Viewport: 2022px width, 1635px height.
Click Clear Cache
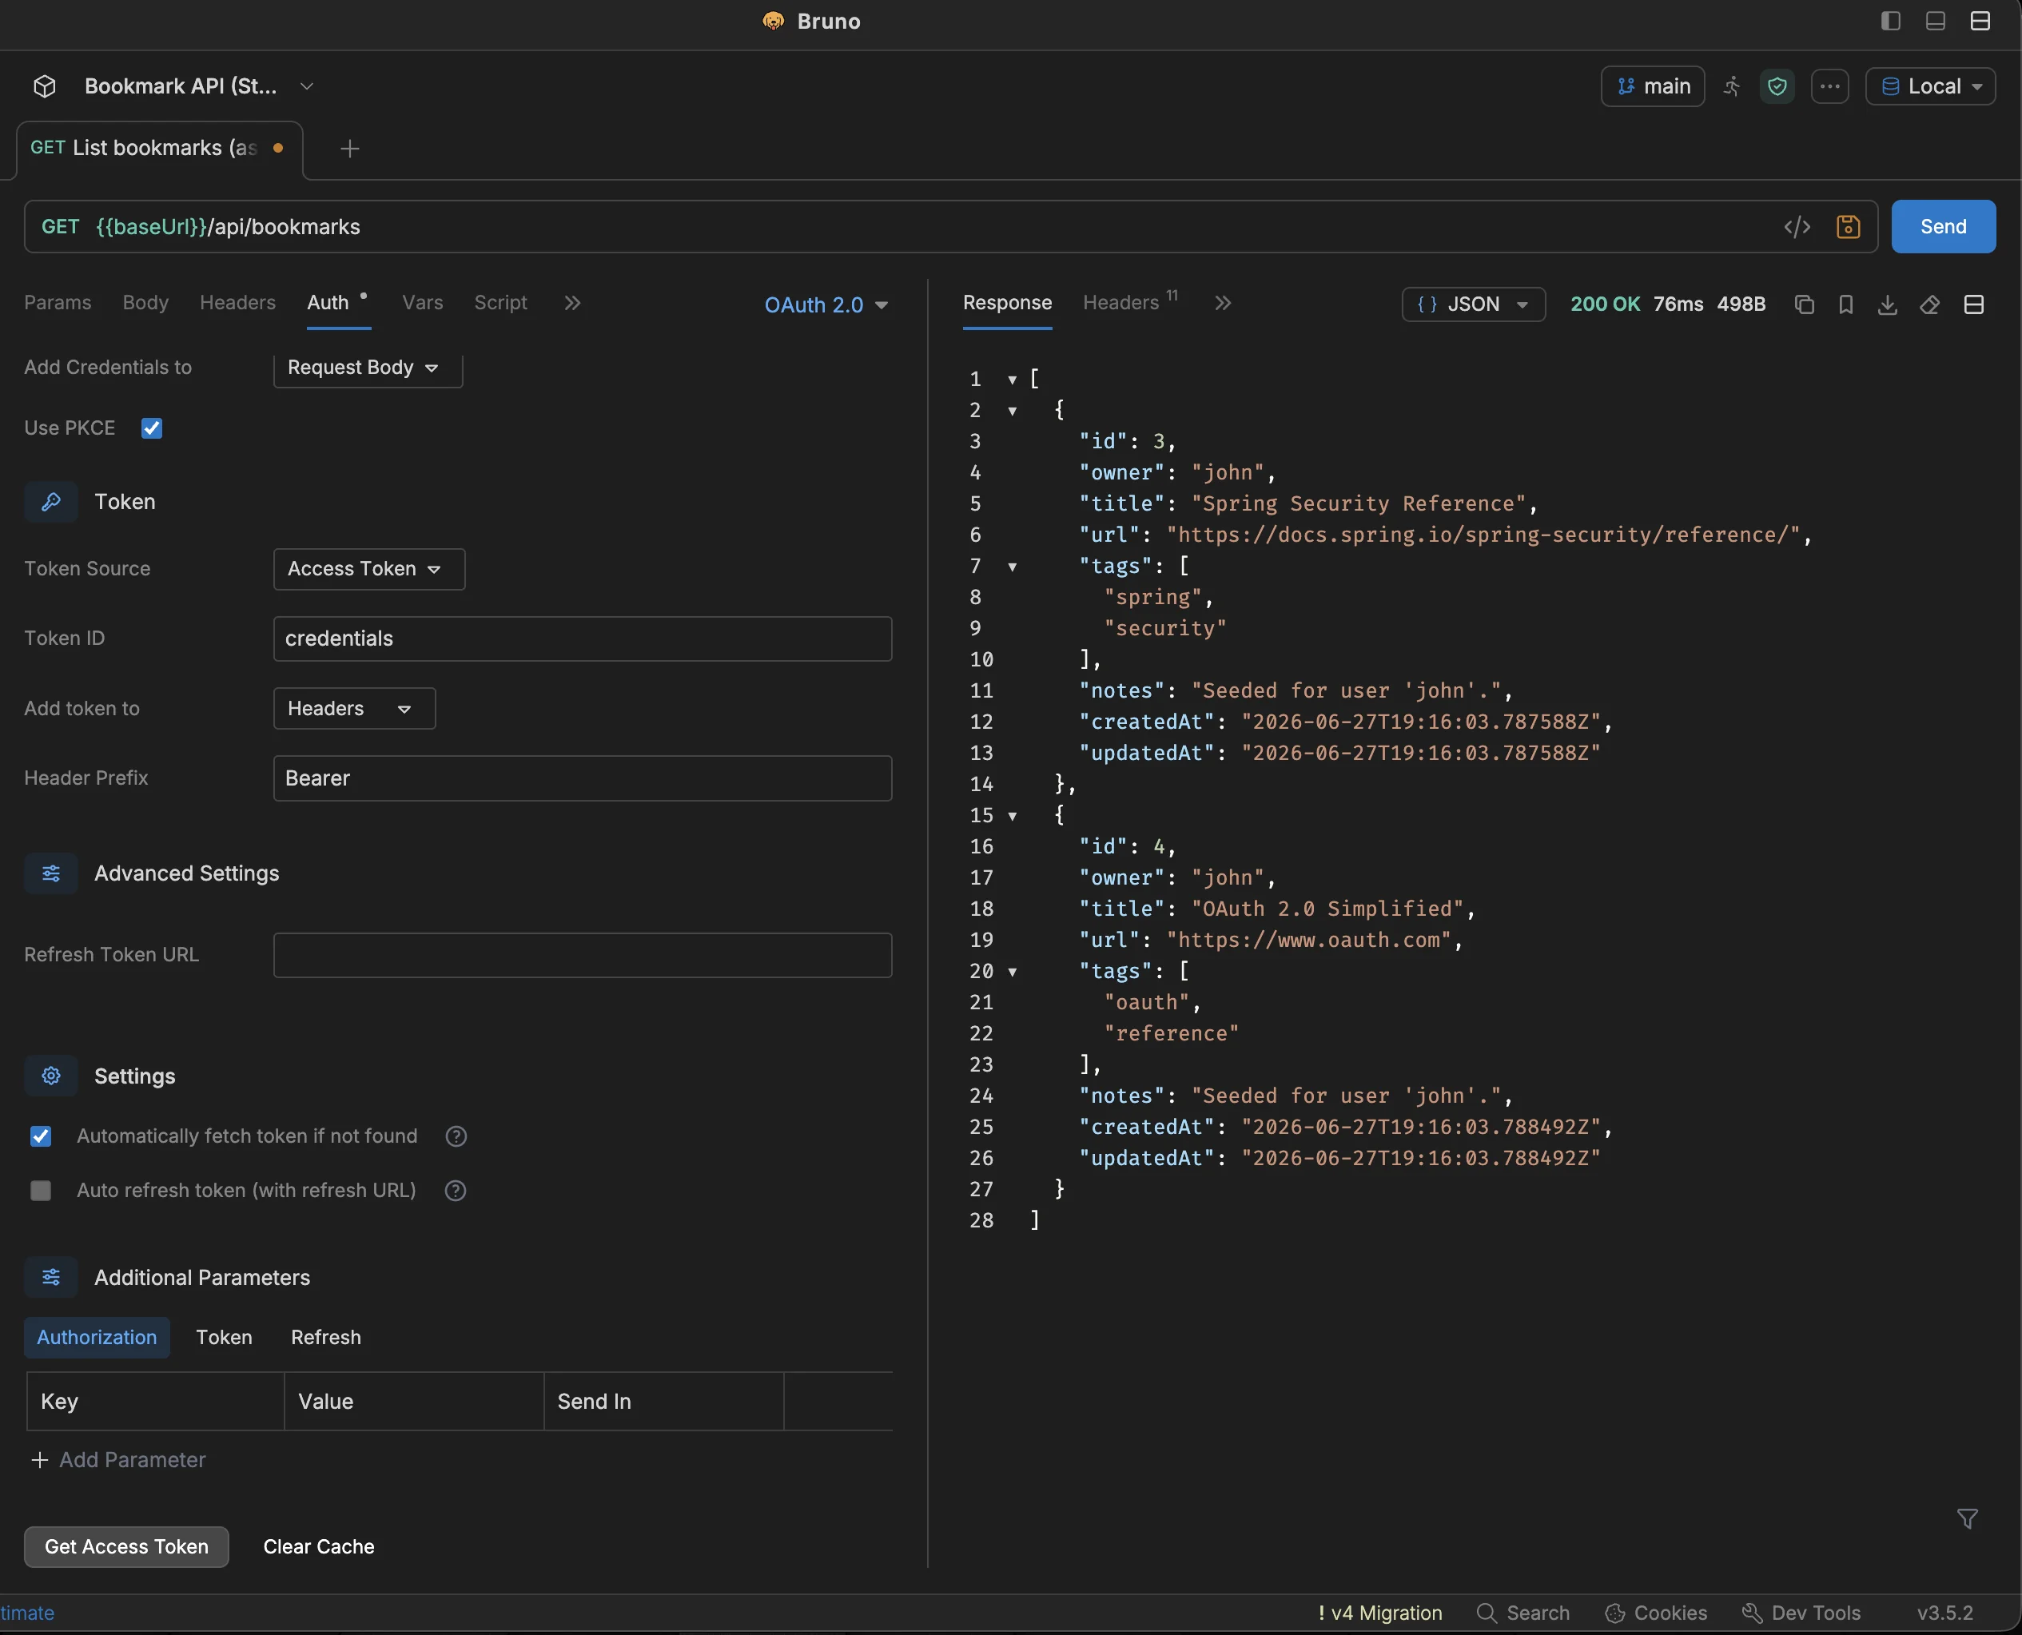point(318,1546)
